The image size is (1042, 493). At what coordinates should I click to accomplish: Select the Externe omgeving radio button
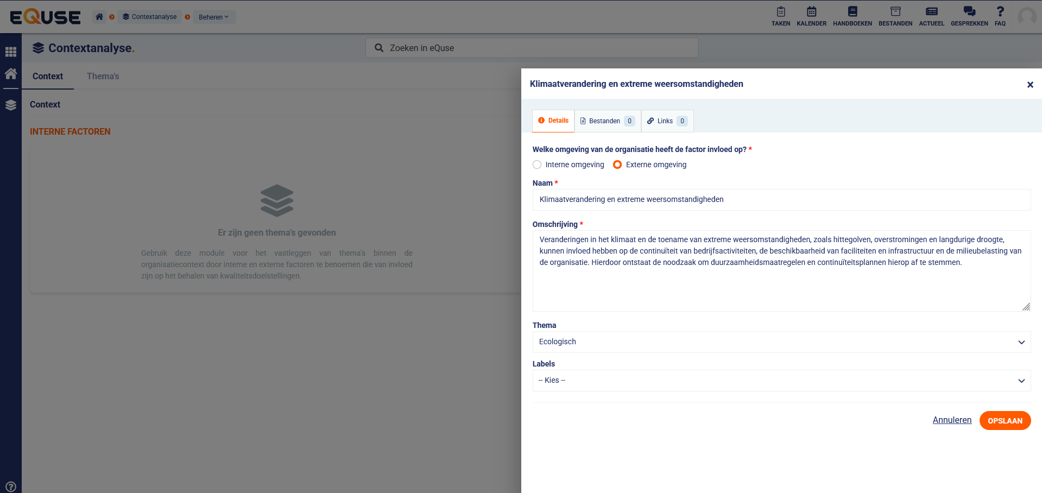pyautogui.click(x=617, y=165)
